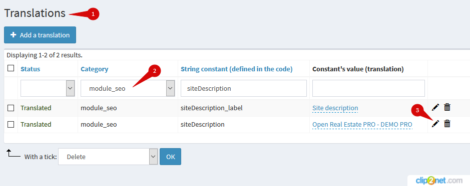Image resolution: width=470 pixels, height=186 pixels.
Task: Open the Category filter showing module_seo
Action: tap(128, 88)
